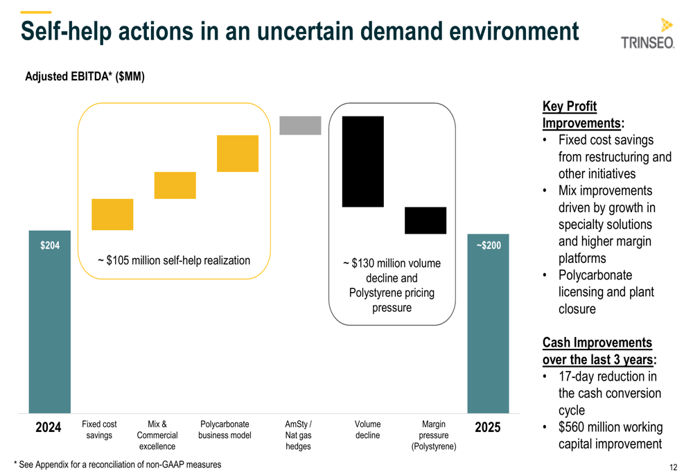Click the Adjusted EBITDA* ($MM) chart label
693x475 pixels.
[x=85, y=76]
